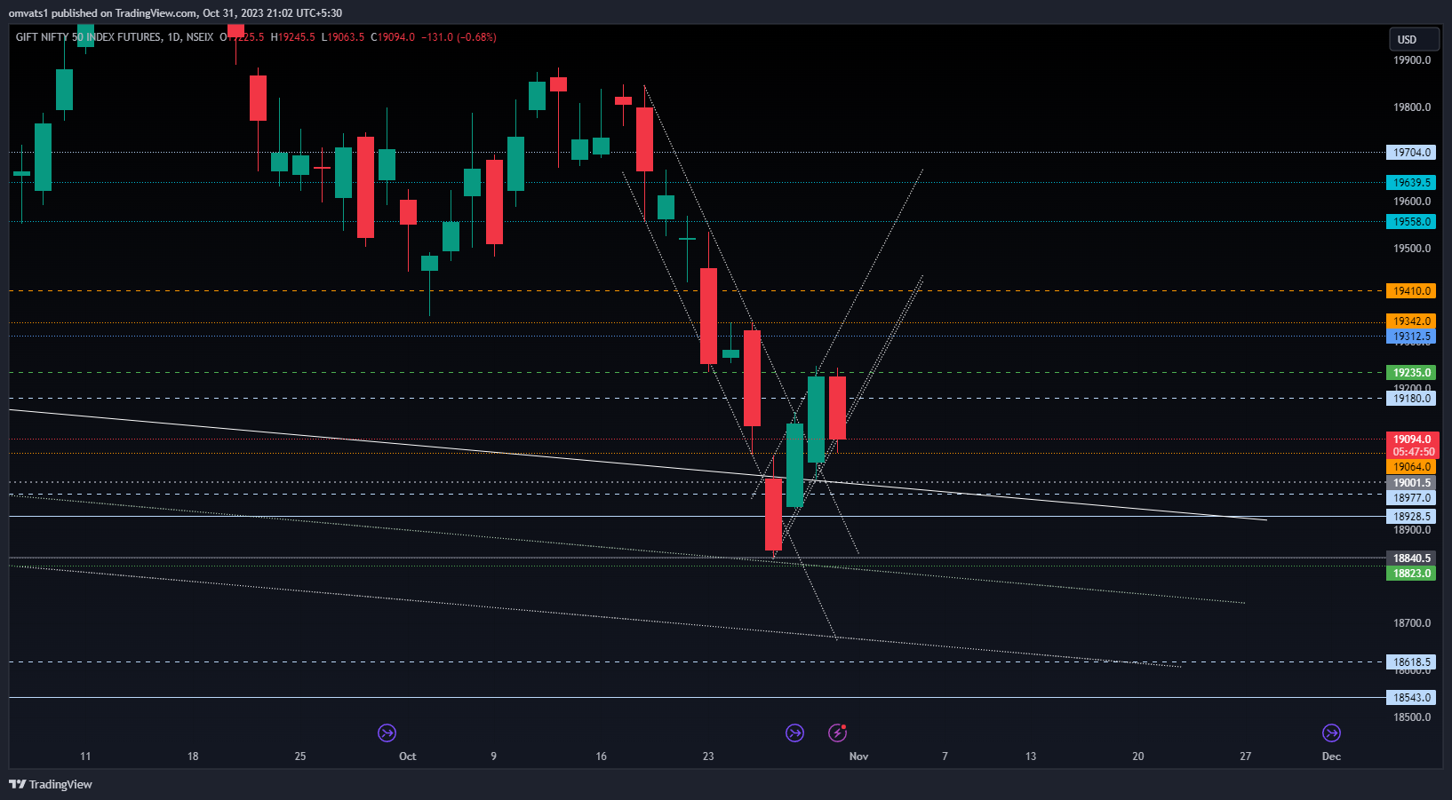Click the Nov label on the time axis
Viewport: 1452px width, 800px height.
(858, 756)
